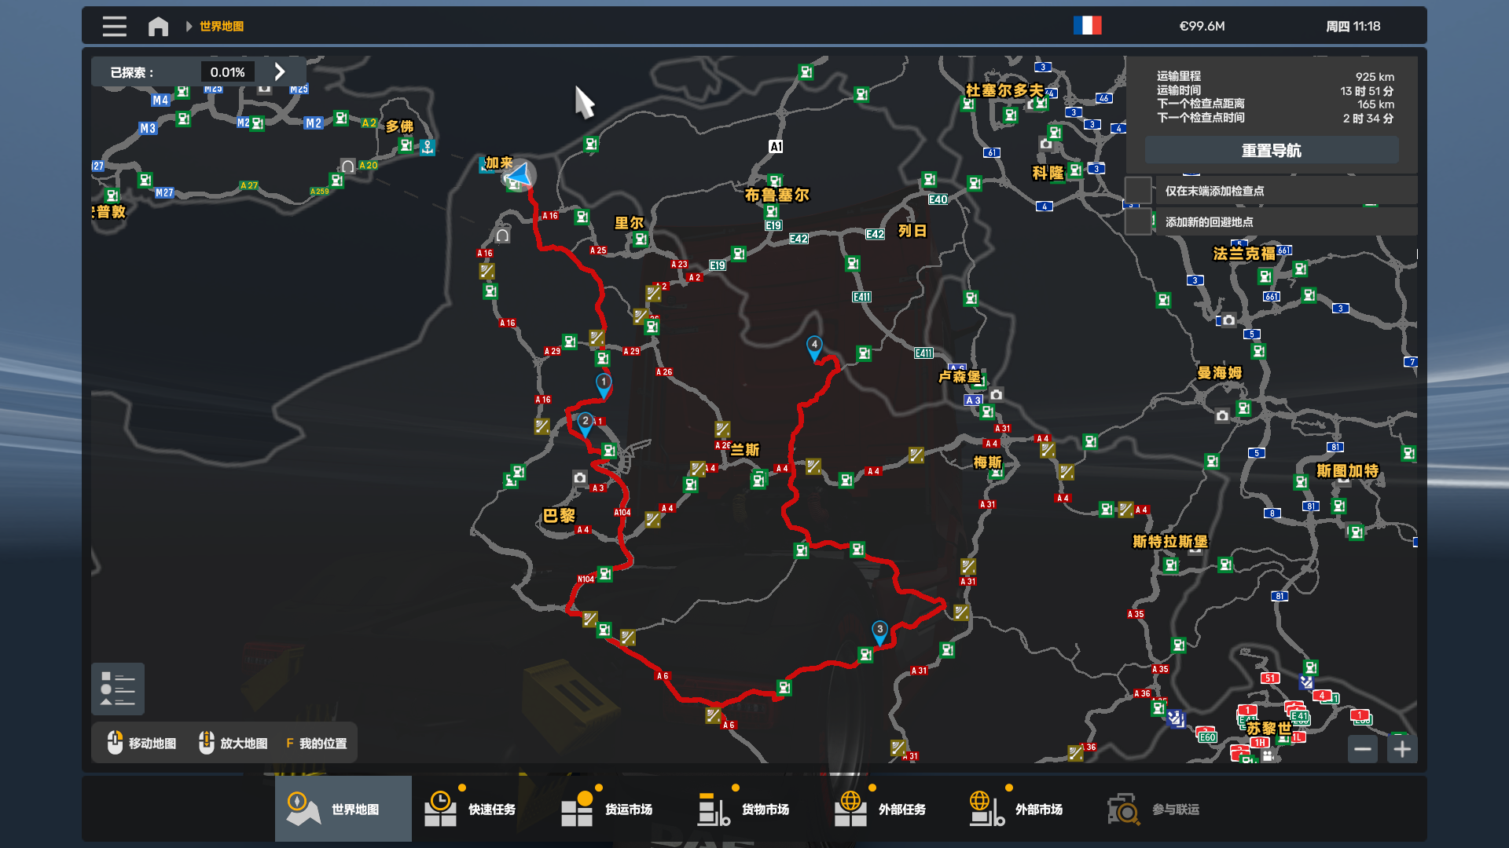
Task: Select route waypoint marker number 3
Action: tap(879, 631)
